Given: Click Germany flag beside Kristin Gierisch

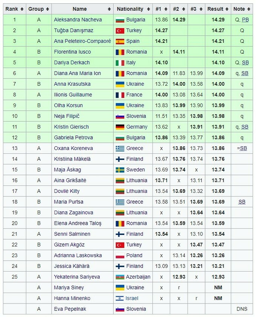Looking at the screenshot, I should pos(120,127).
